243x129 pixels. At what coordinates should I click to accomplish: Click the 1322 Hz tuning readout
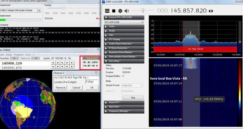point(49,18)
